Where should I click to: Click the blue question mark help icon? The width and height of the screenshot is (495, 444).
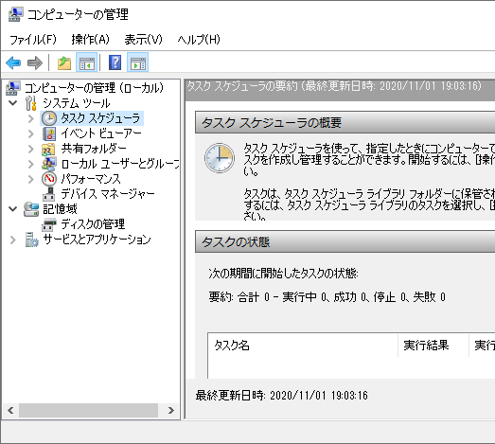point(115,62)
